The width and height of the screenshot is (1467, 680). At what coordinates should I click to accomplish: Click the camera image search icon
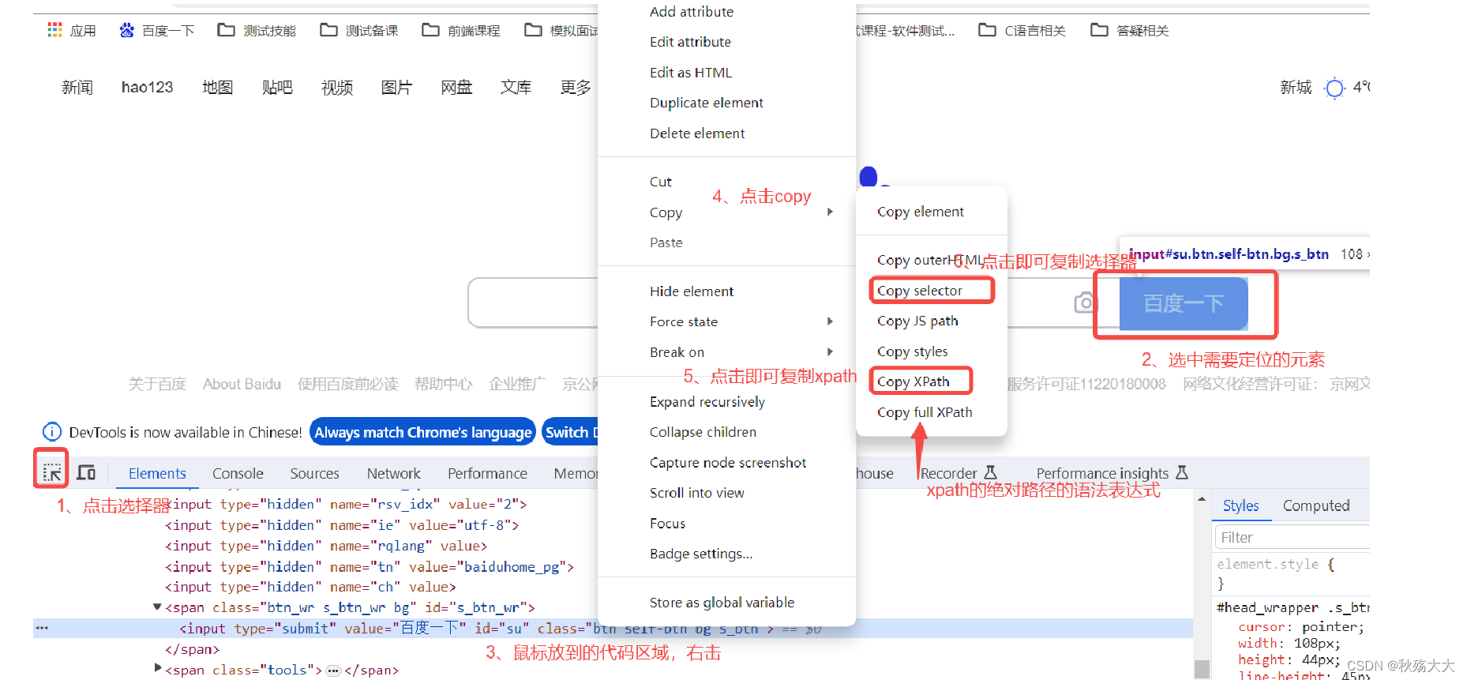click(x=1086, y=302)
